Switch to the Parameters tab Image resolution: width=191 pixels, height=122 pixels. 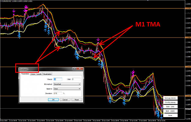(x=25, y=74)
